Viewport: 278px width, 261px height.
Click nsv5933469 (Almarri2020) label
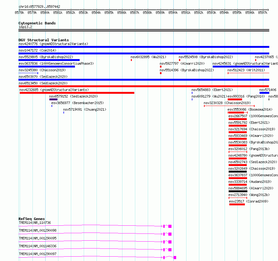pyautogui.click(x=251, y=136)
